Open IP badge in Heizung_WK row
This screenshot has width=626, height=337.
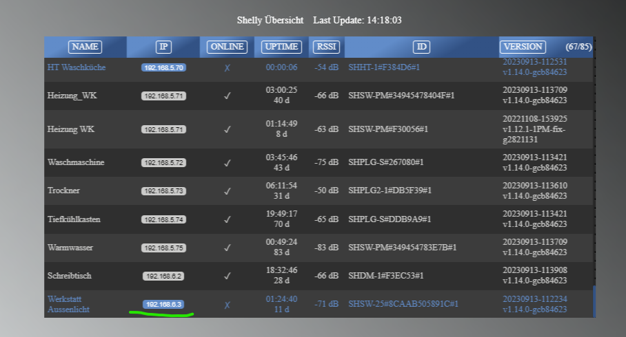pyautogui.click(x=163, y=96)
